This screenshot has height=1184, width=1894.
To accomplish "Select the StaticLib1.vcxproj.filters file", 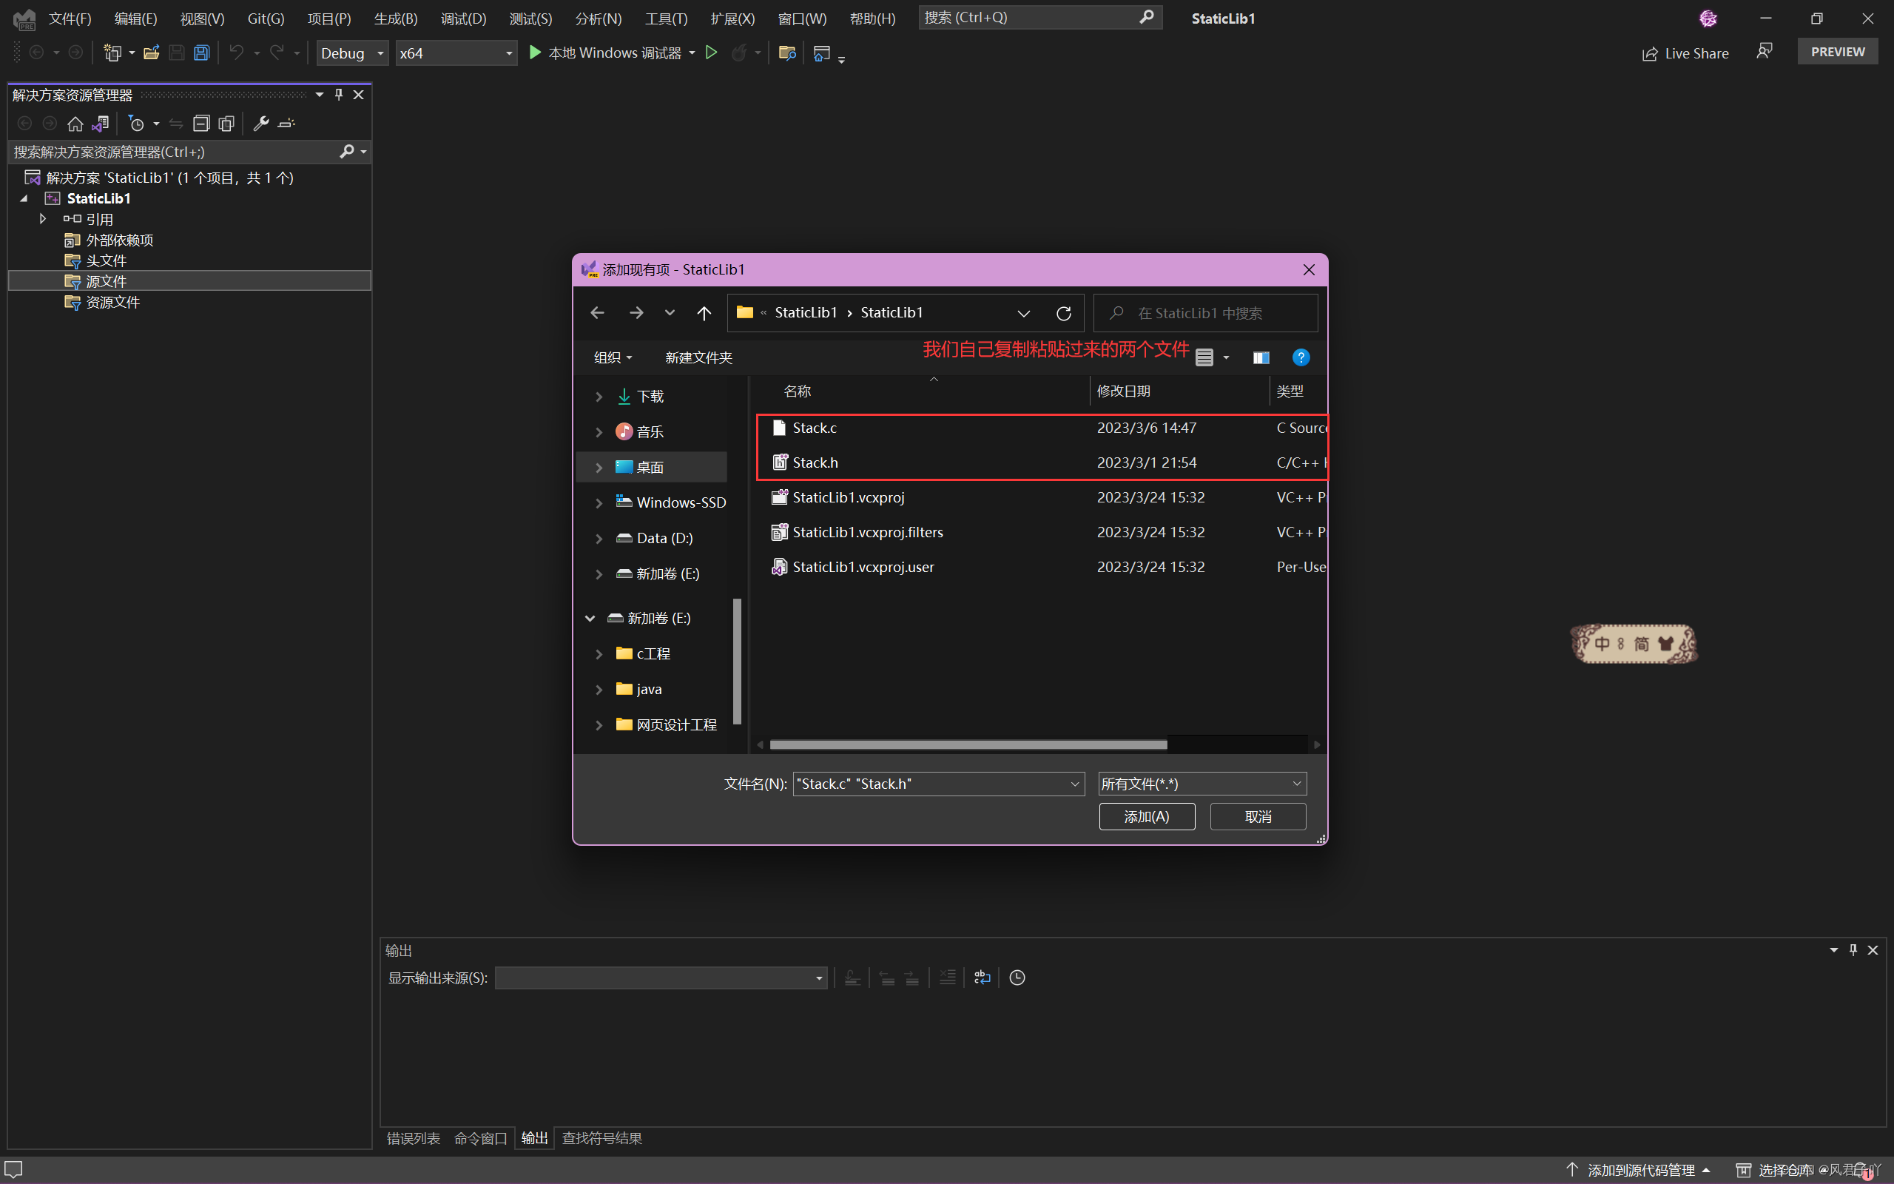I will [867, 533].
